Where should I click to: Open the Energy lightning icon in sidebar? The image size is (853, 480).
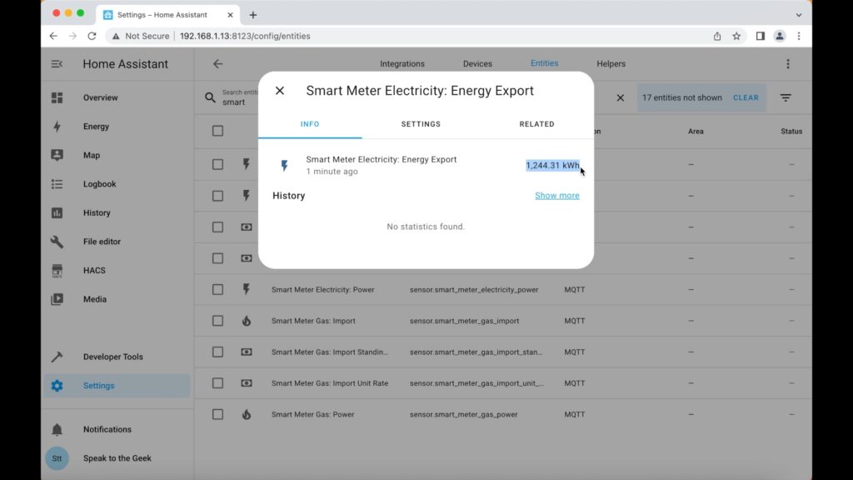(57, 127)
